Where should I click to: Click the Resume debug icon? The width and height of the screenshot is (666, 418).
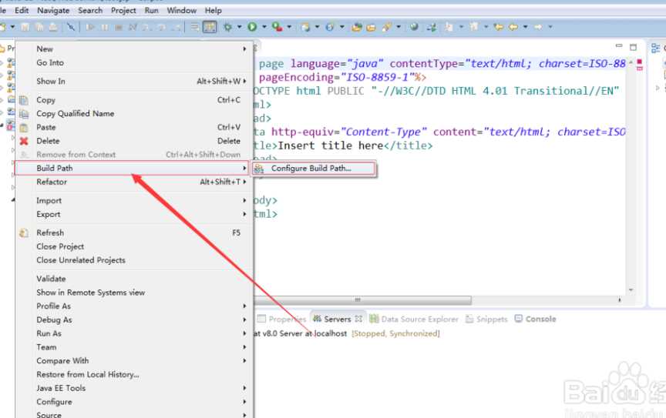tap(89, 27)
